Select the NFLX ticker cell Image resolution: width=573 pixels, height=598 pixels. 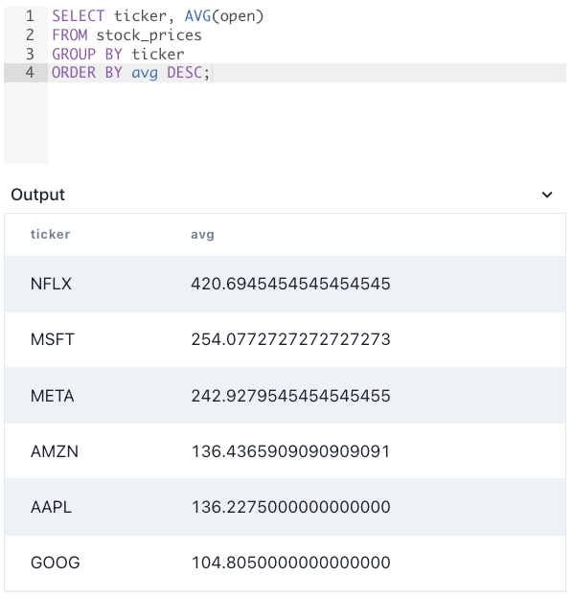[x=51, y=284]
